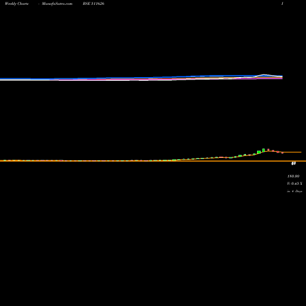
Task: Click the "MunafaSutra.com" text
Action: pos(57,4)
